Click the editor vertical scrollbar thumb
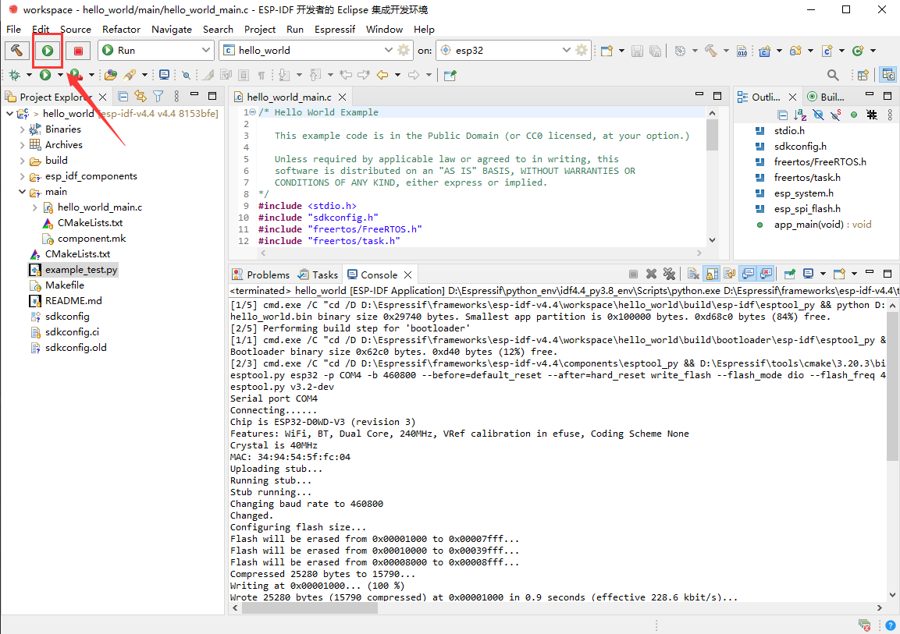This screenshot has width=900, height=634. click(x=712, y=135)
